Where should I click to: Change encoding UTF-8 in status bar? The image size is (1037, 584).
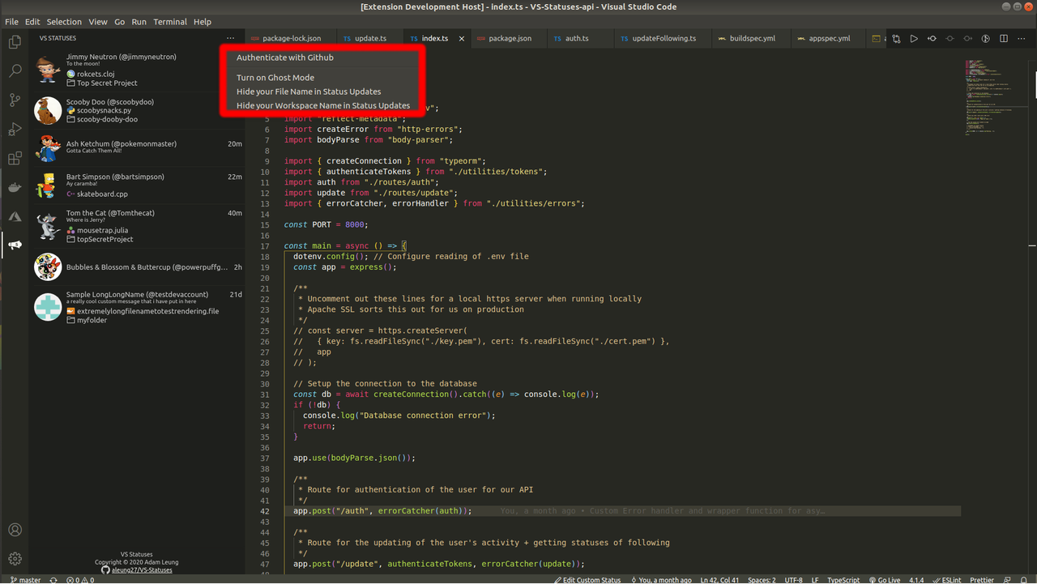click(793, 580)
